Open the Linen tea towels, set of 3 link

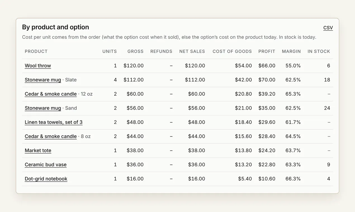(54, 122)
